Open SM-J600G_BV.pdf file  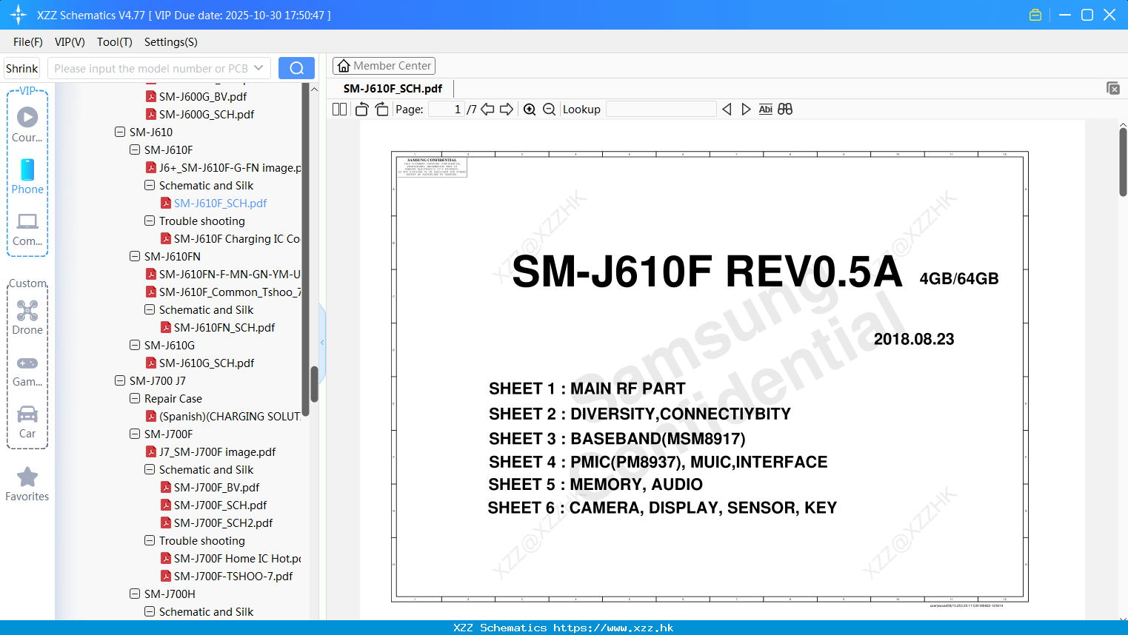coord(196,96)
